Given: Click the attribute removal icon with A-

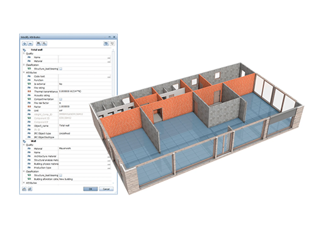Looking at the screenshot, I should [45, 44].
